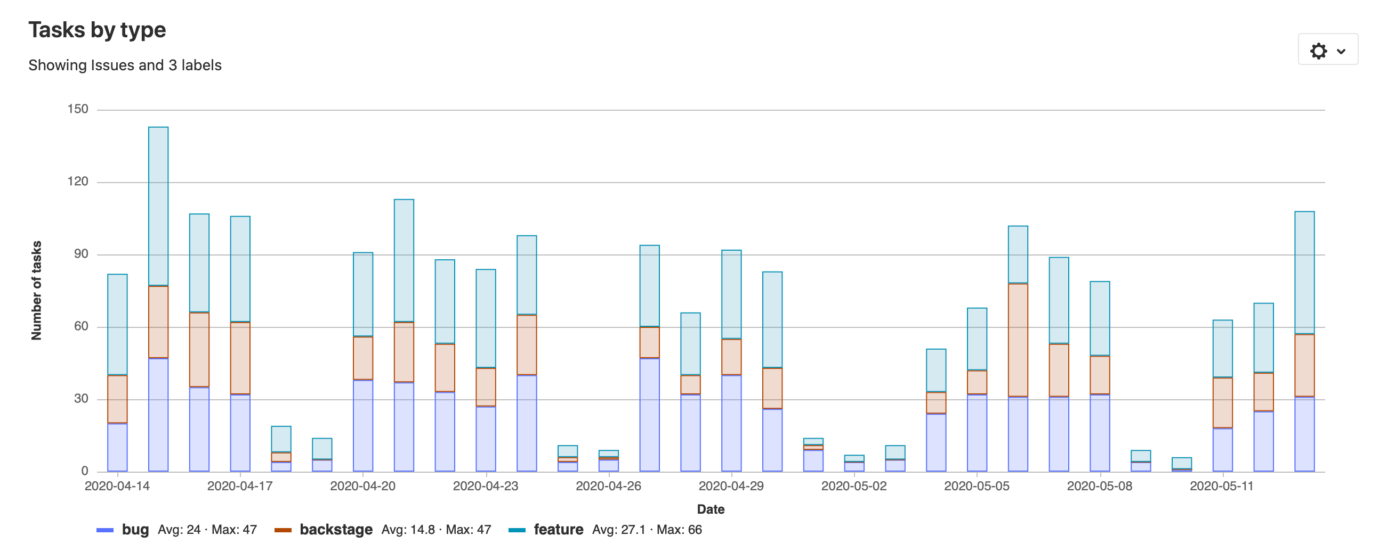Select the tallest bar near 2020-04-14
Screen dimensions: 1379x560
point(158,294)
